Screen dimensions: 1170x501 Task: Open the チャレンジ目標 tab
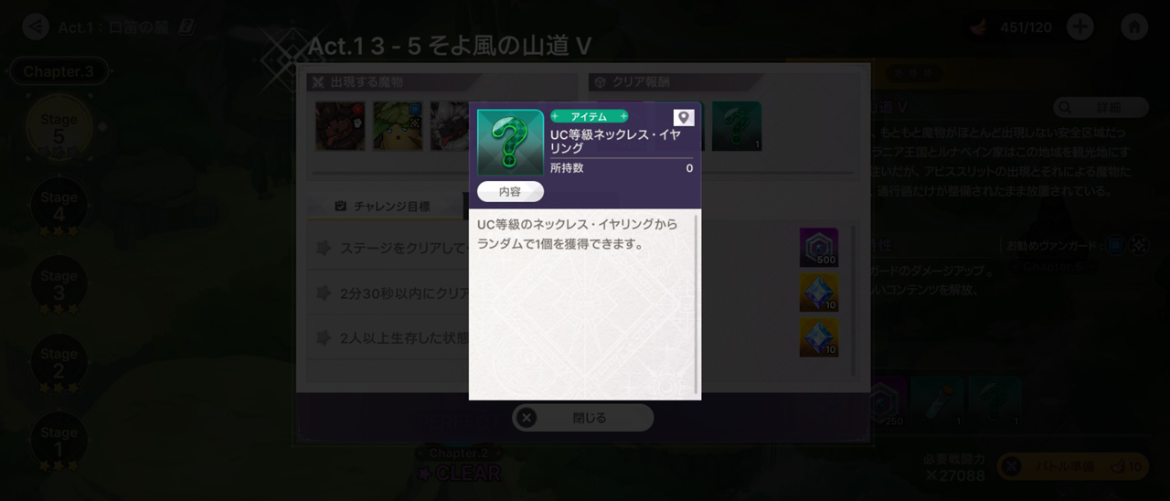point(382,207)
